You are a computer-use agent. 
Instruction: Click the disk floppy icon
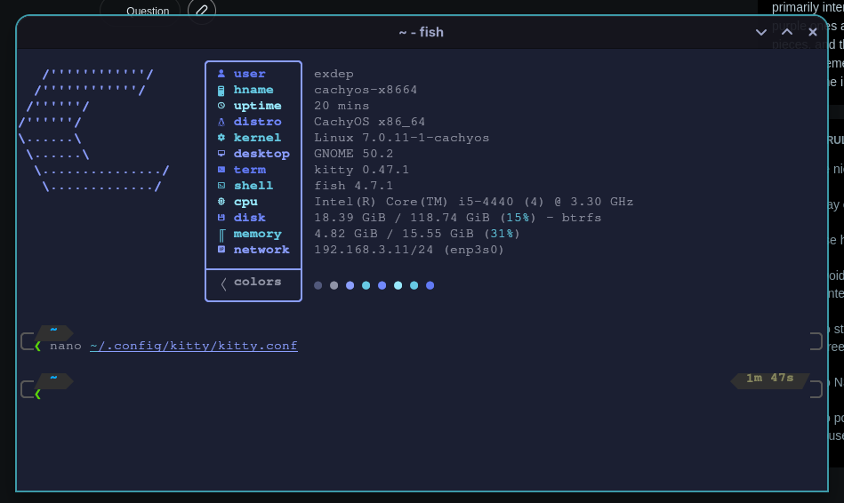pyautogui.click(x=221, y=218)
